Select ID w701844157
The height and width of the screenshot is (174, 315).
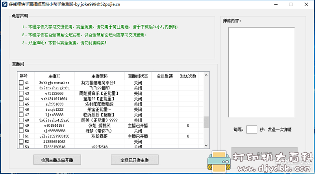54,126
